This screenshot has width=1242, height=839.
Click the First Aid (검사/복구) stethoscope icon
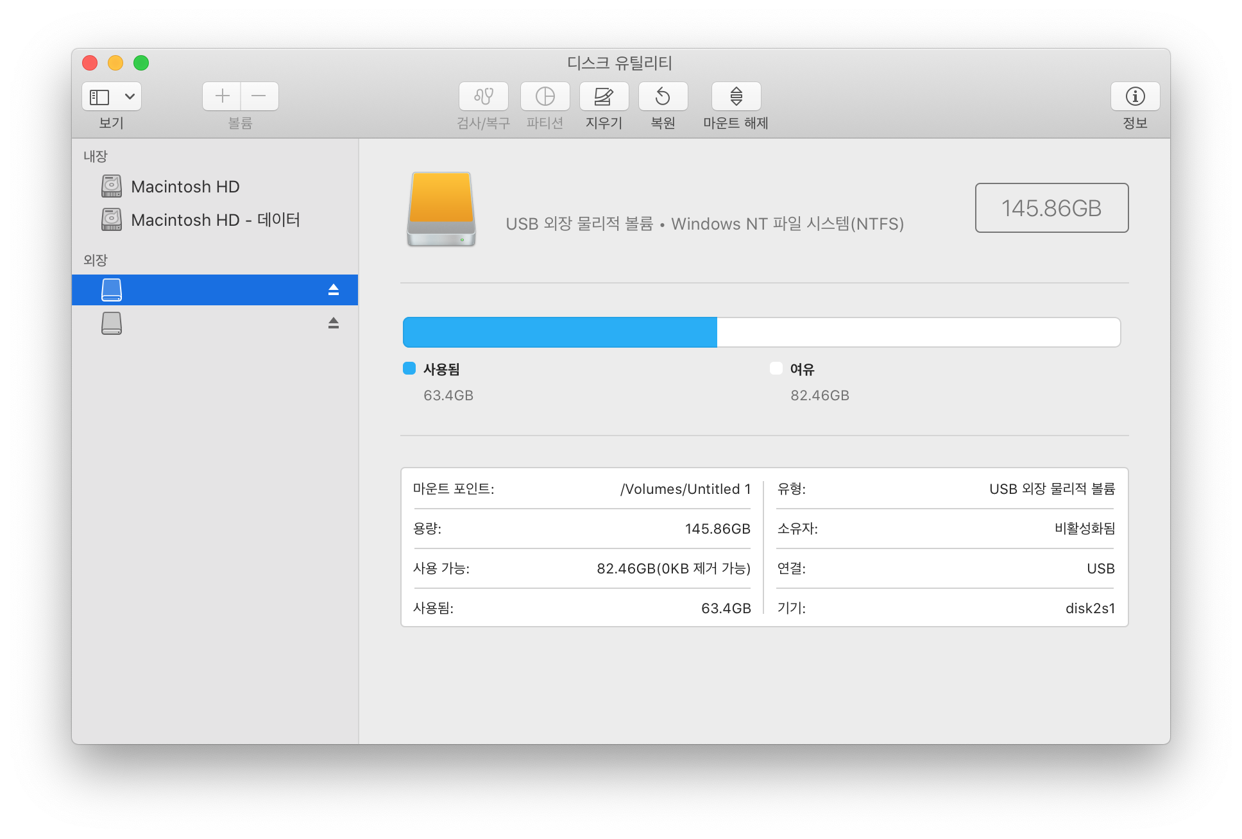tap(483, 96)
